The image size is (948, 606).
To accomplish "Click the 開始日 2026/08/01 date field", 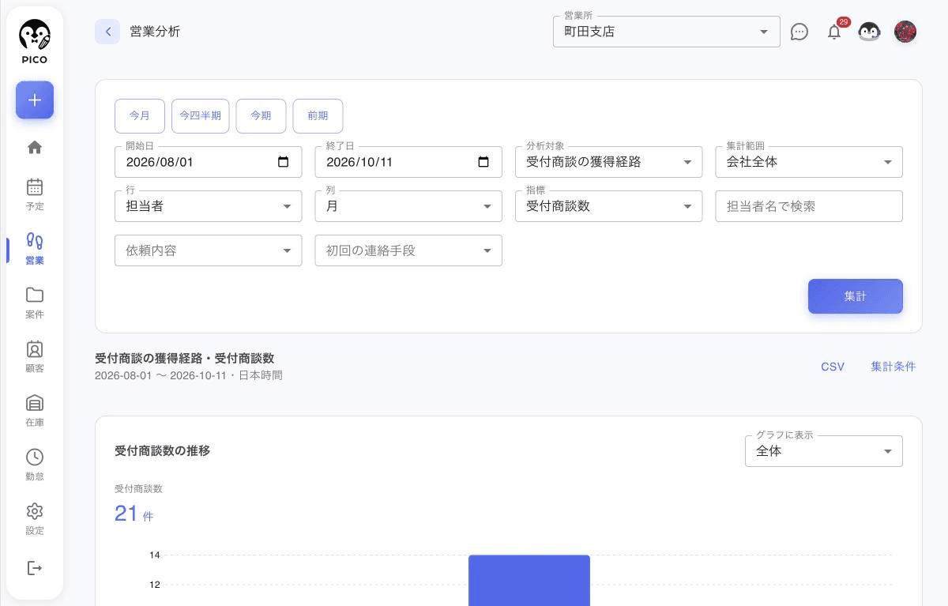I will pyautogui.click(x=208, y=162).
